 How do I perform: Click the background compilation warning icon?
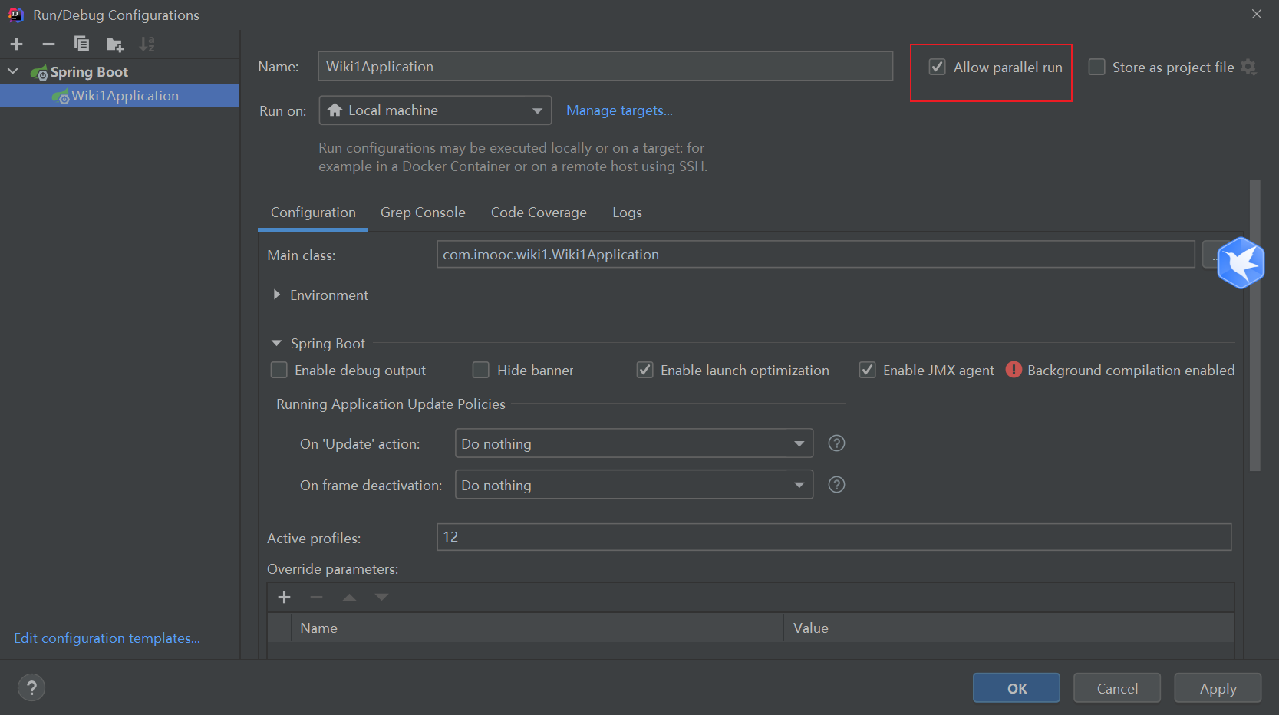[x=1014, y=370]
